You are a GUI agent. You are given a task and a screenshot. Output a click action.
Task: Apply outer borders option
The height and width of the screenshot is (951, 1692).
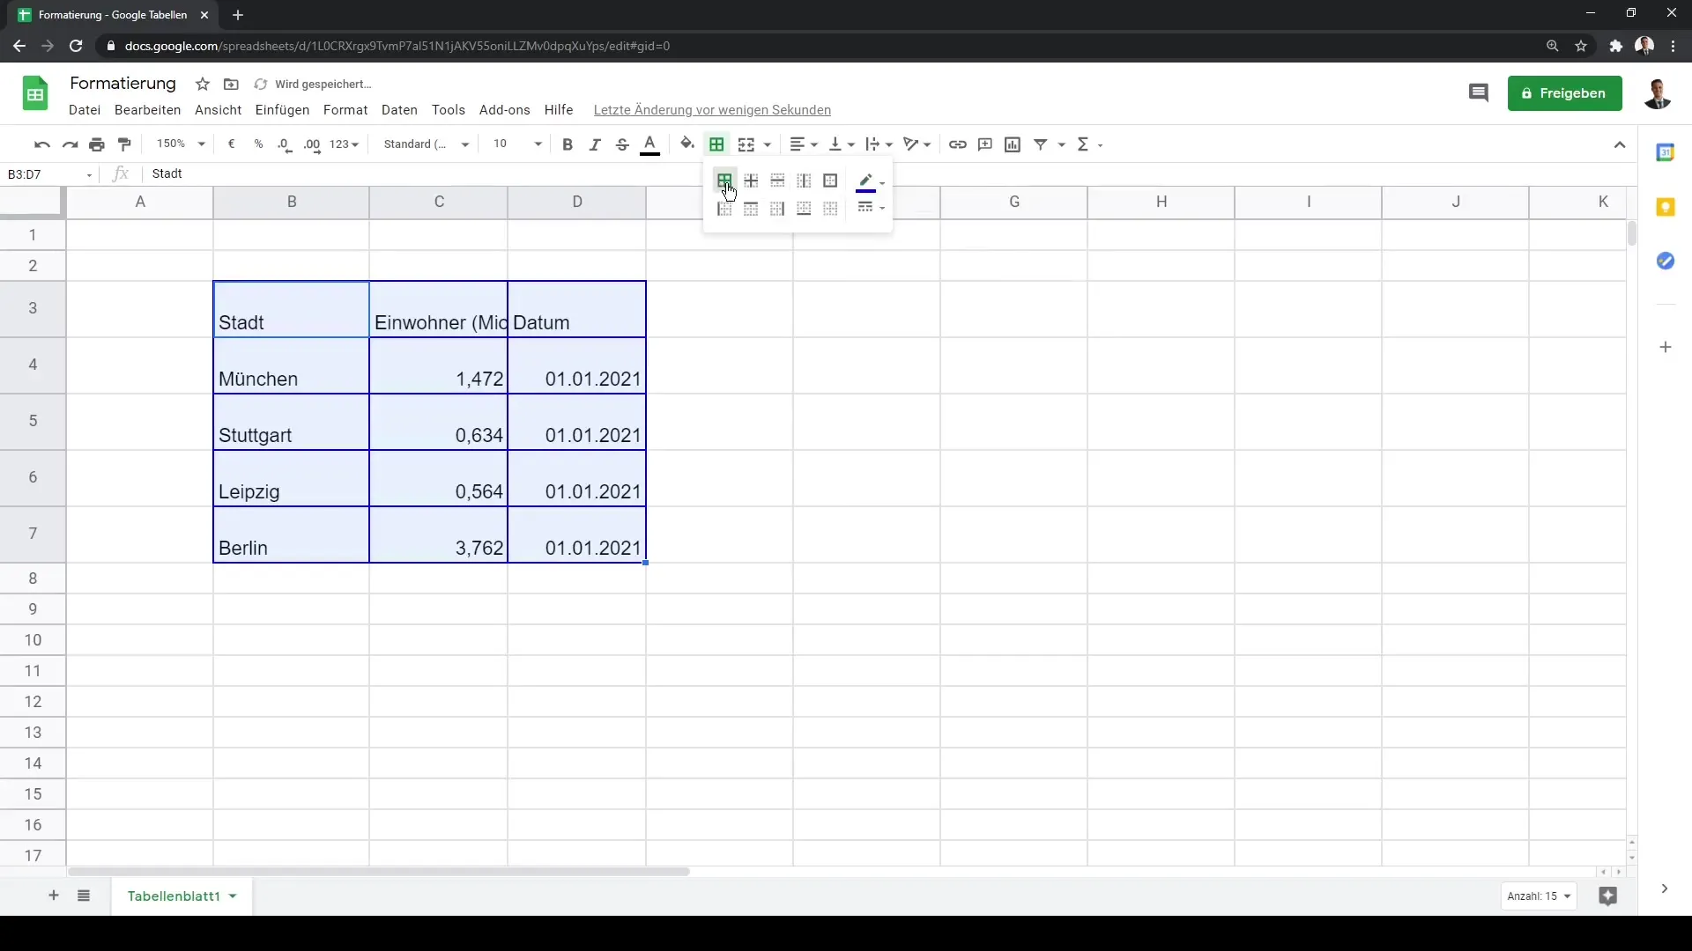click(x=830, y=181)
